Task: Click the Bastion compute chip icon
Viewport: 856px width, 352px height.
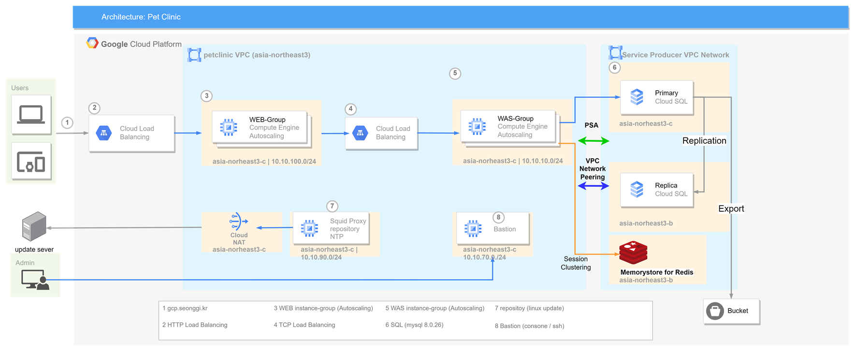Action: (x=473, y=229)
